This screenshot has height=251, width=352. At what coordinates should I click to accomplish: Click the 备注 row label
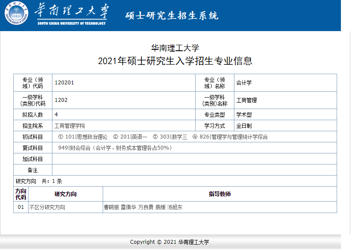pyautogui.click(x=32, y=170)
